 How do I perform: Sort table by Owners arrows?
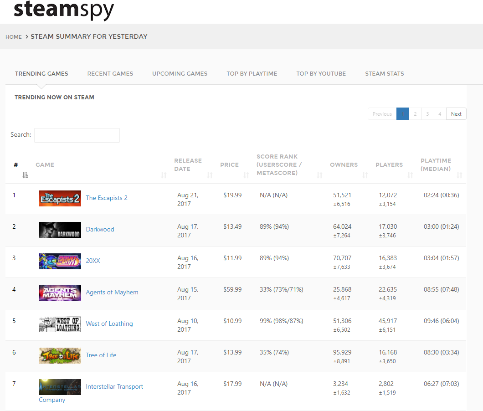(365, 175)
